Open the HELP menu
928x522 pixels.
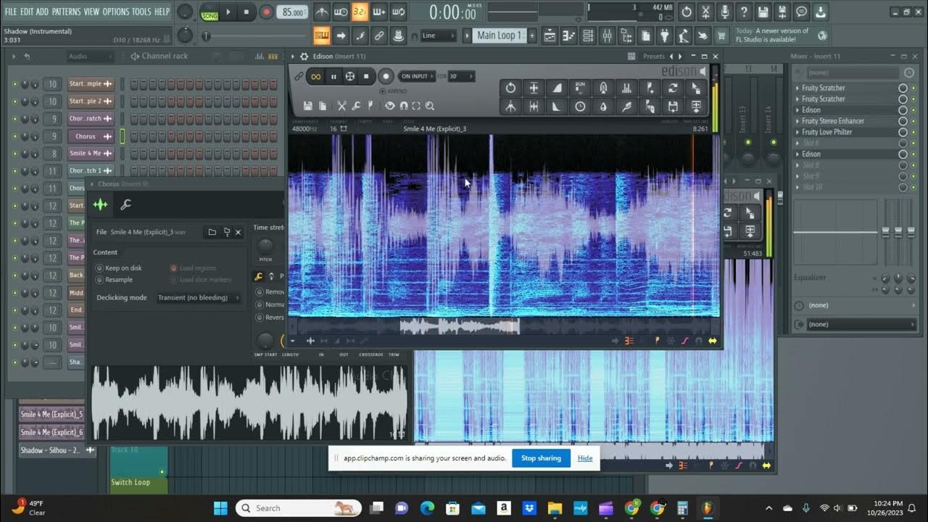[x=162, y=12]
